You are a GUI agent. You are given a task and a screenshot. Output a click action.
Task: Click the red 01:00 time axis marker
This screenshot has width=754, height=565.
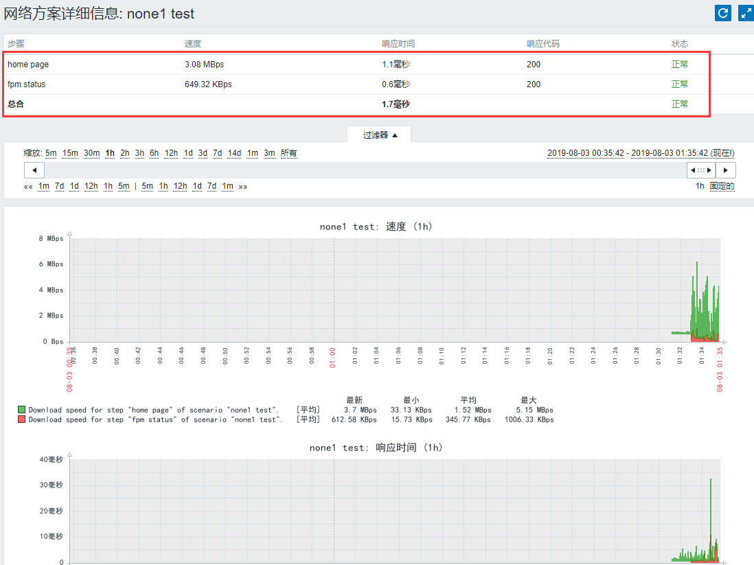point(332,358)
